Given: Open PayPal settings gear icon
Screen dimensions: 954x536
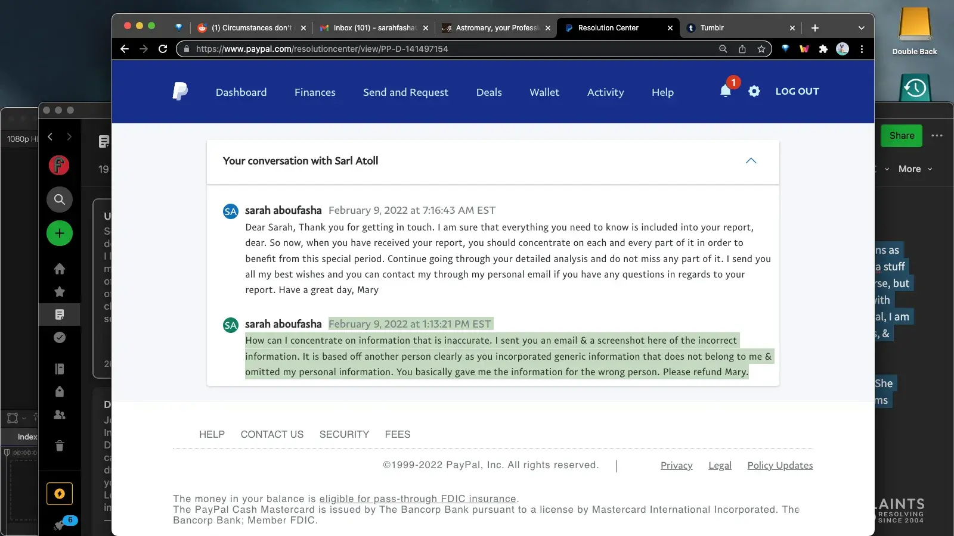Looking at the screenshot, I should click(x=754, y=91).
